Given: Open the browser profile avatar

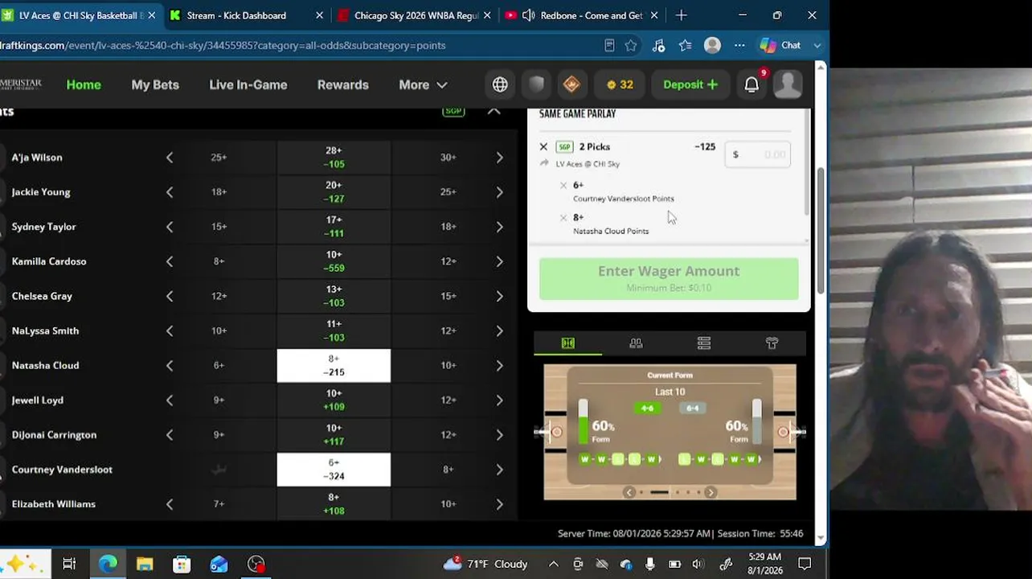Looking at the screenshot, I should click(712, 46).
